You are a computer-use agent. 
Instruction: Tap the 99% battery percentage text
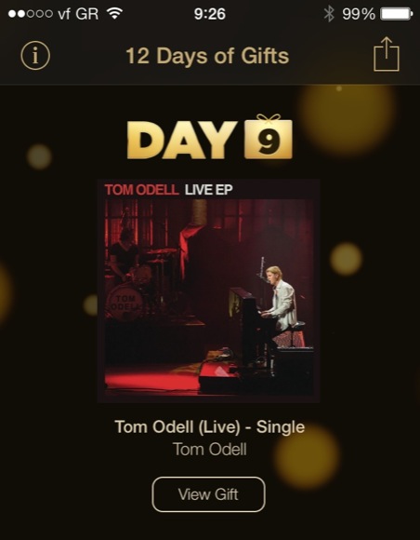359,14
